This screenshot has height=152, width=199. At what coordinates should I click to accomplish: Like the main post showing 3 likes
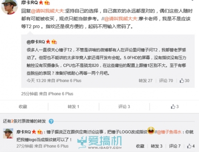click(x=175, y=107)
